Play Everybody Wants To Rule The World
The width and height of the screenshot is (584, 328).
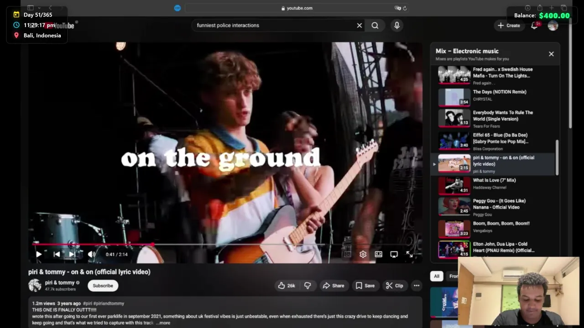495,118
